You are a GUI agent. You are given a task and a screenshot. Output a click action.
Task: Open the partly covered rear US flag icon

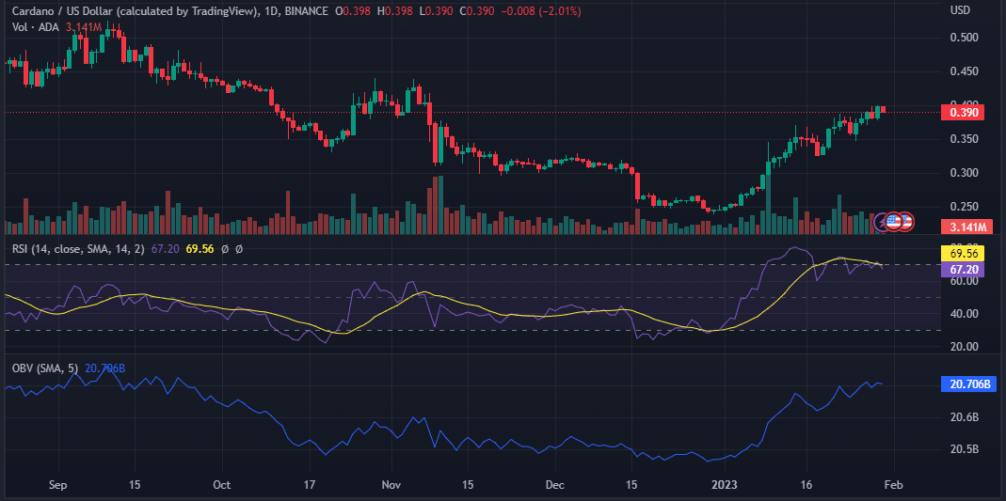(x=906, y=223)
